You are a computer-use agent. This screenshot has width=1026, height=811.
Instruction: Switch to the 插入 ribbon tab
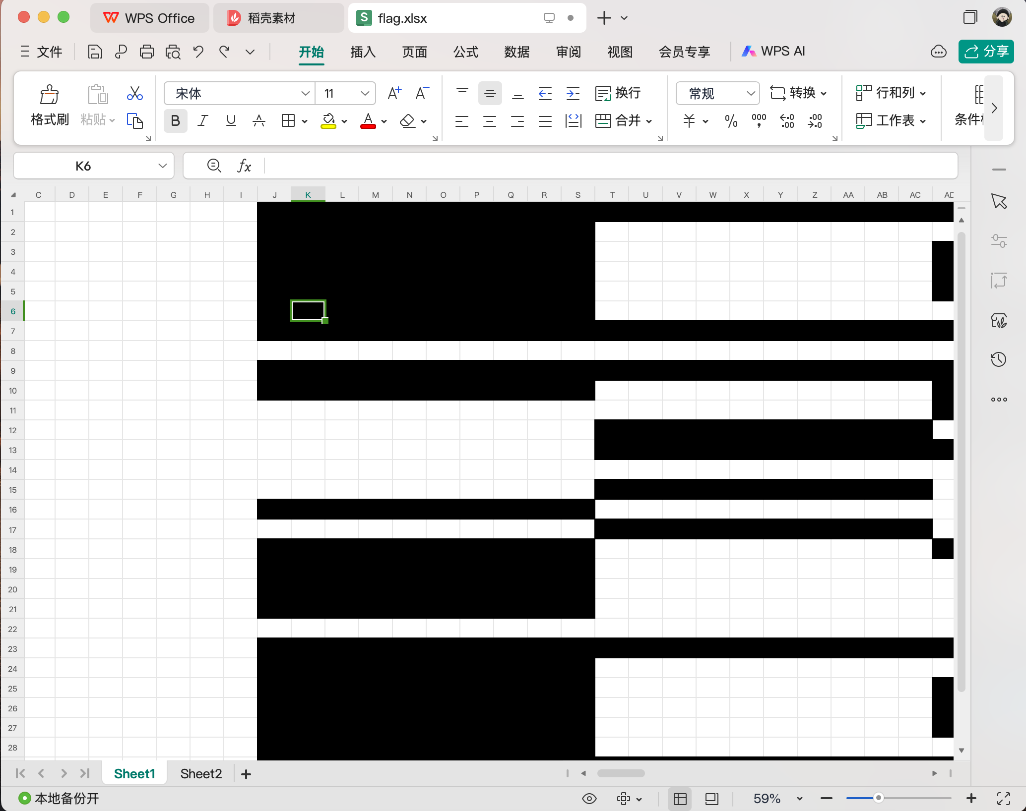(363, 52)
